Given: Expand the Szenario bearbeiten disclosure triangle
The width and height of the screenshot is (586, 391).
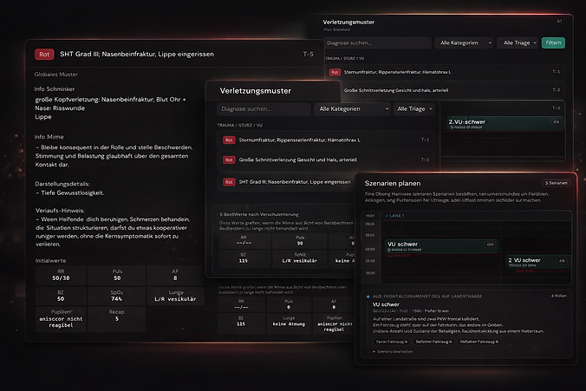Looking at the screenshot, I should click(374, 352).
